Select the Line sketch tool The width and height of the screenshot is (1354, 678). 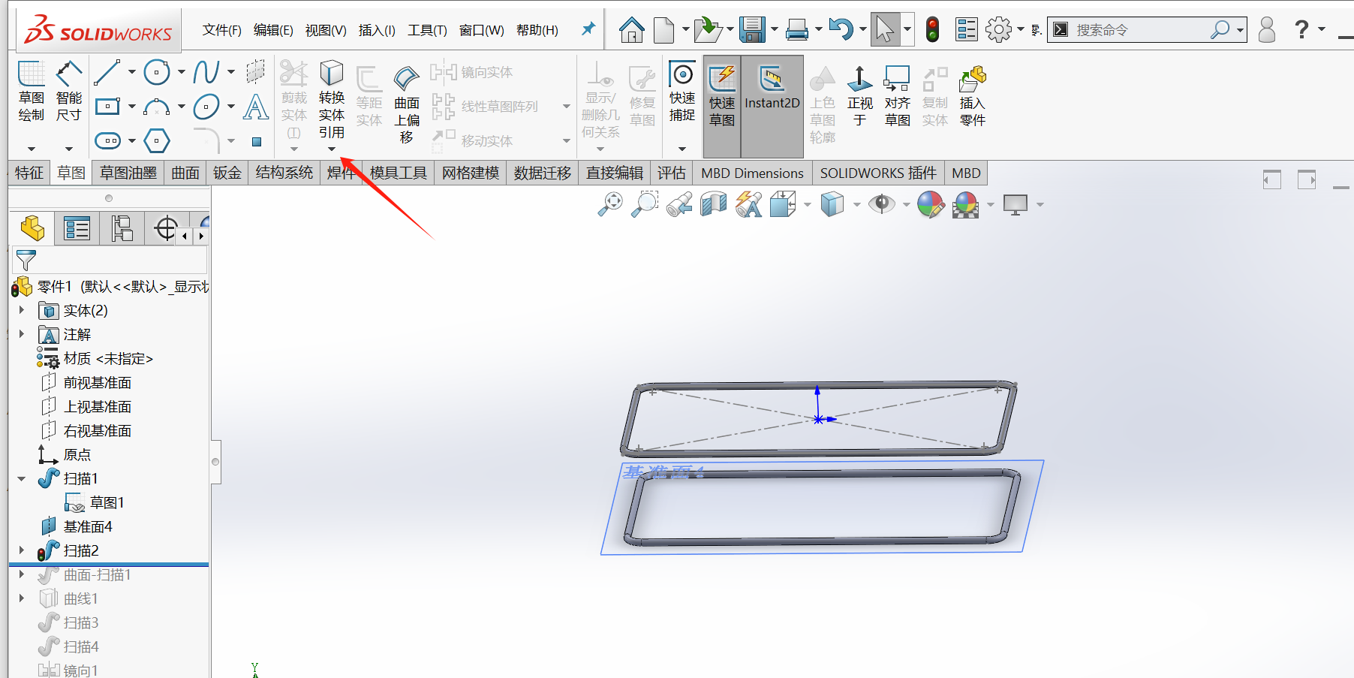(107, 72)
